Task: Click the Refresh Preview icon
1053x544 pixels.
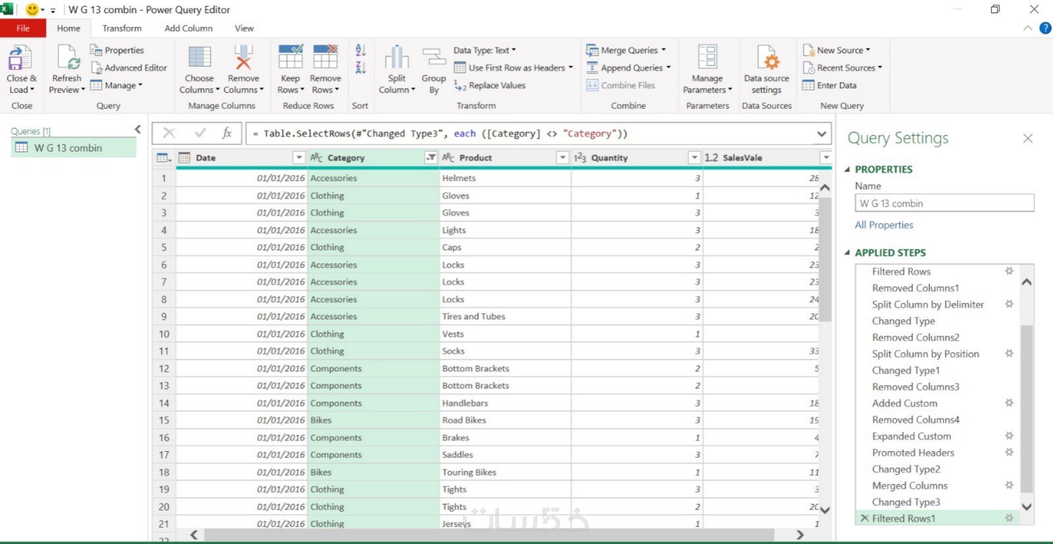Action: (x=68, y=58)
